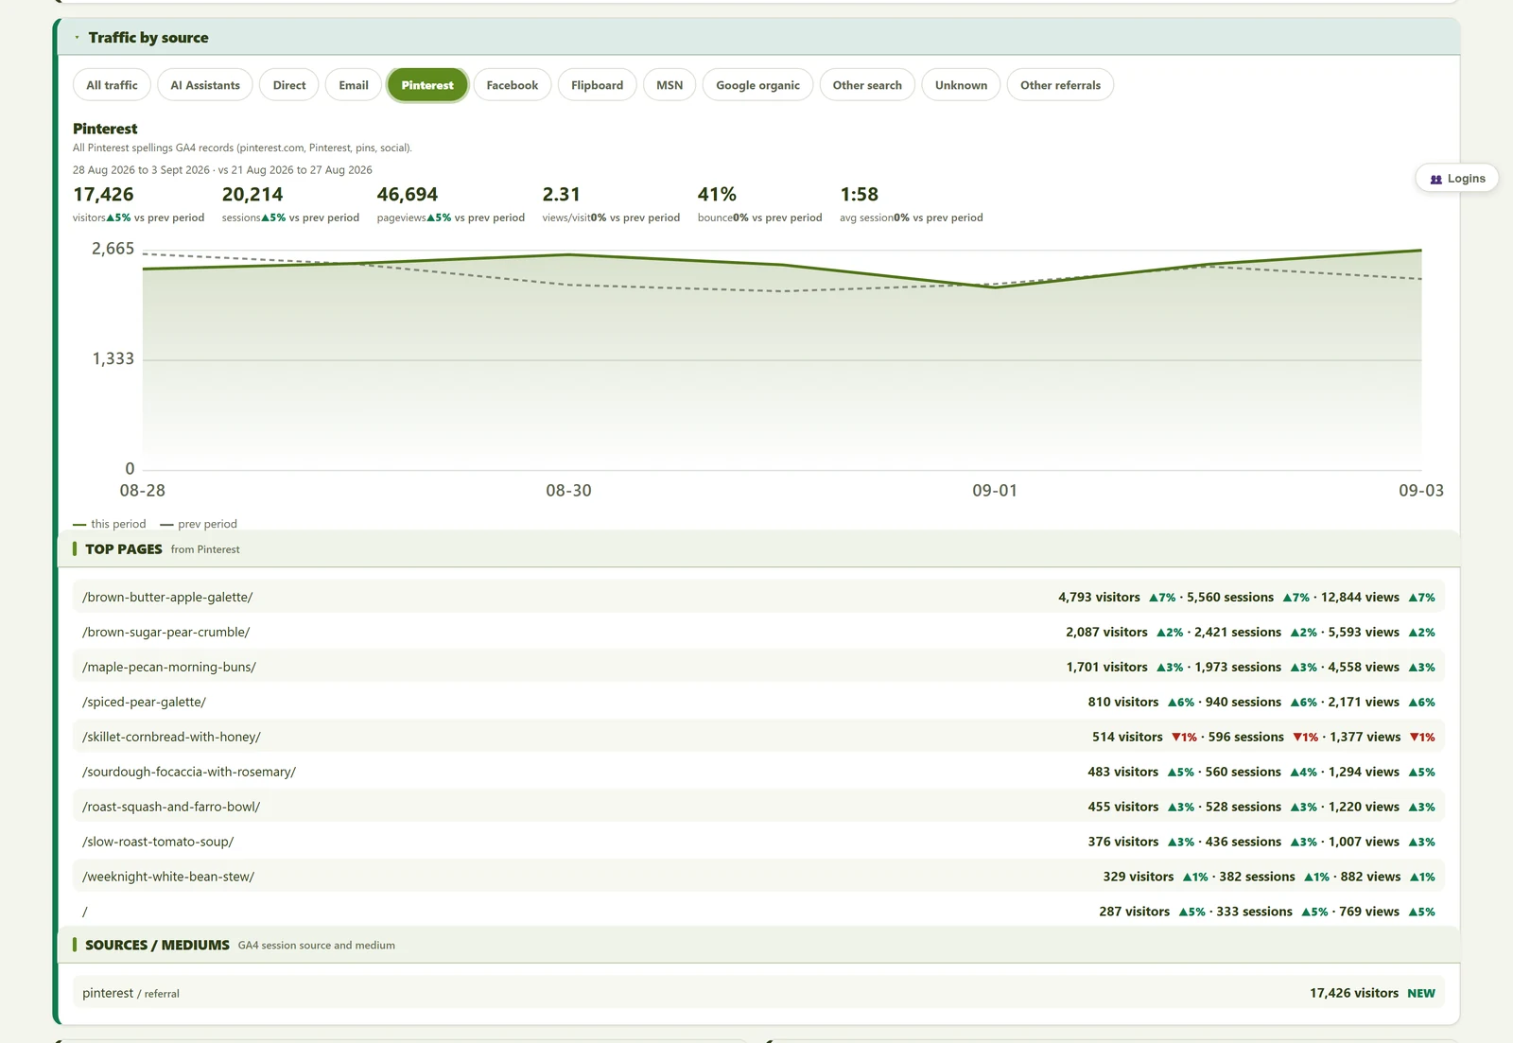This screenshot has width=1513, height=1043.
Task: Select the All traffic tab
Action: point(112,85)
